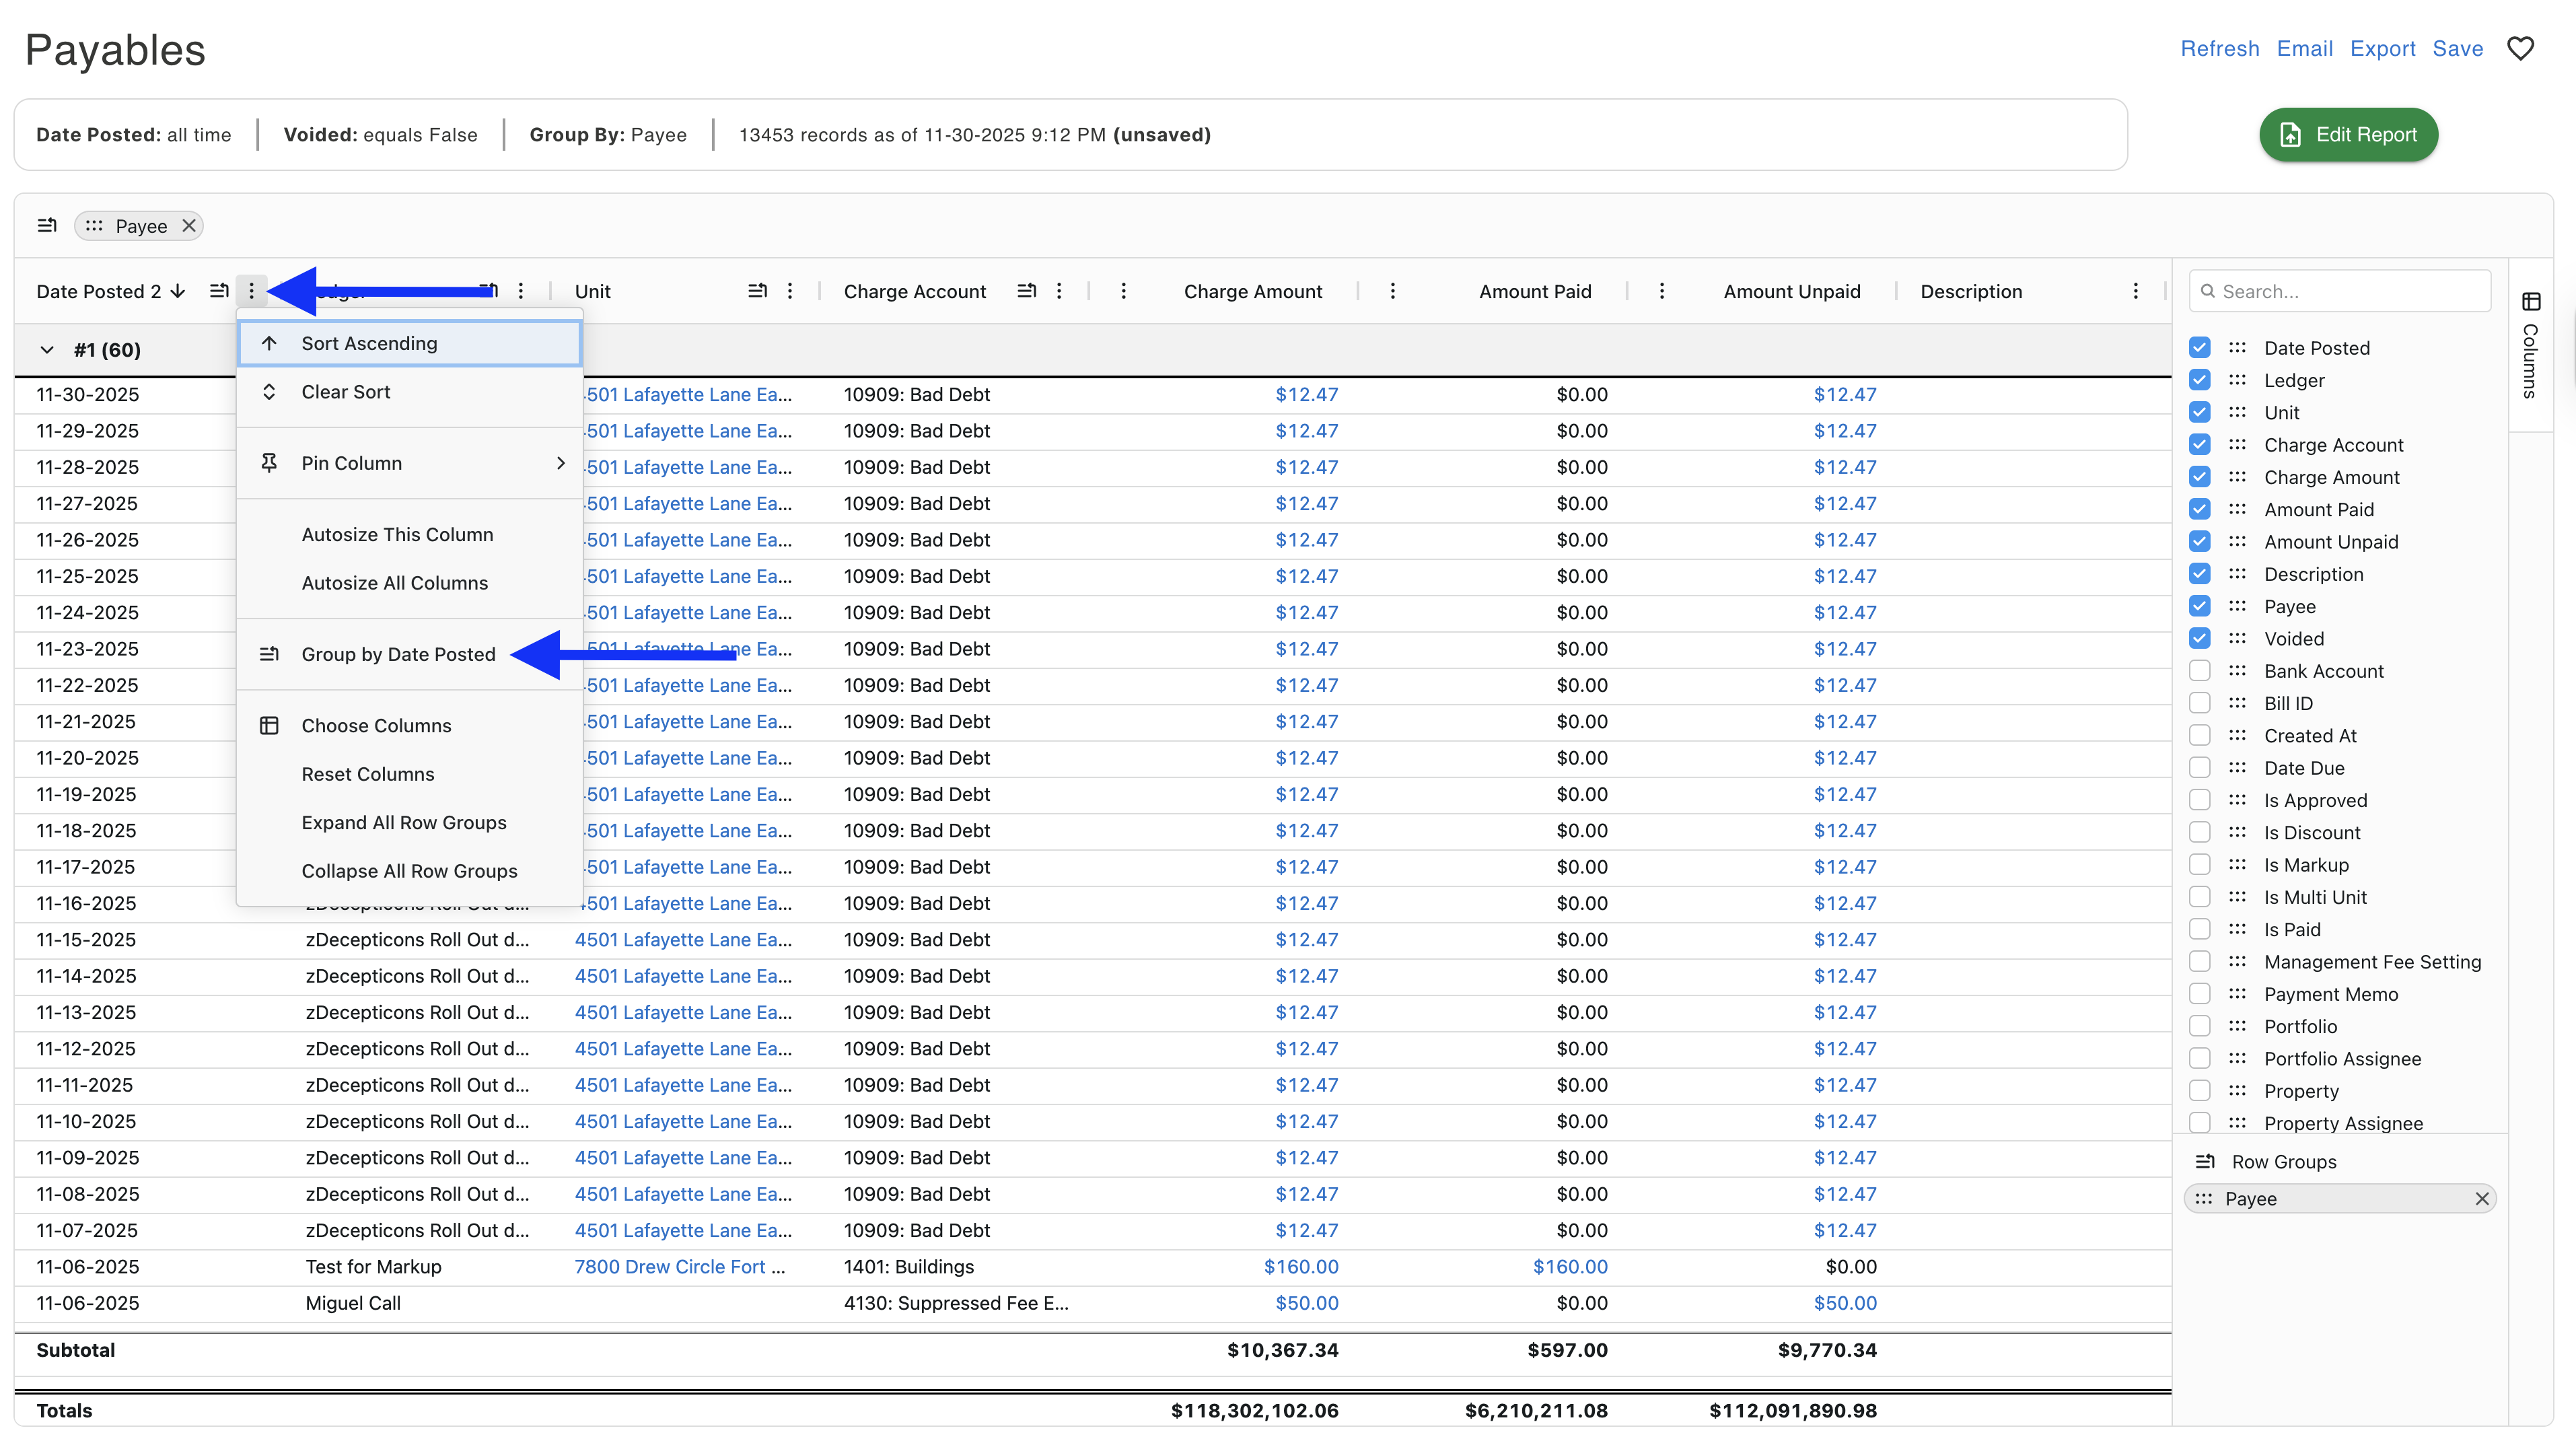This screenshot has width=2576, height=1443.
Task: Open Description column three-dot menu
Action: point(2135,291)
